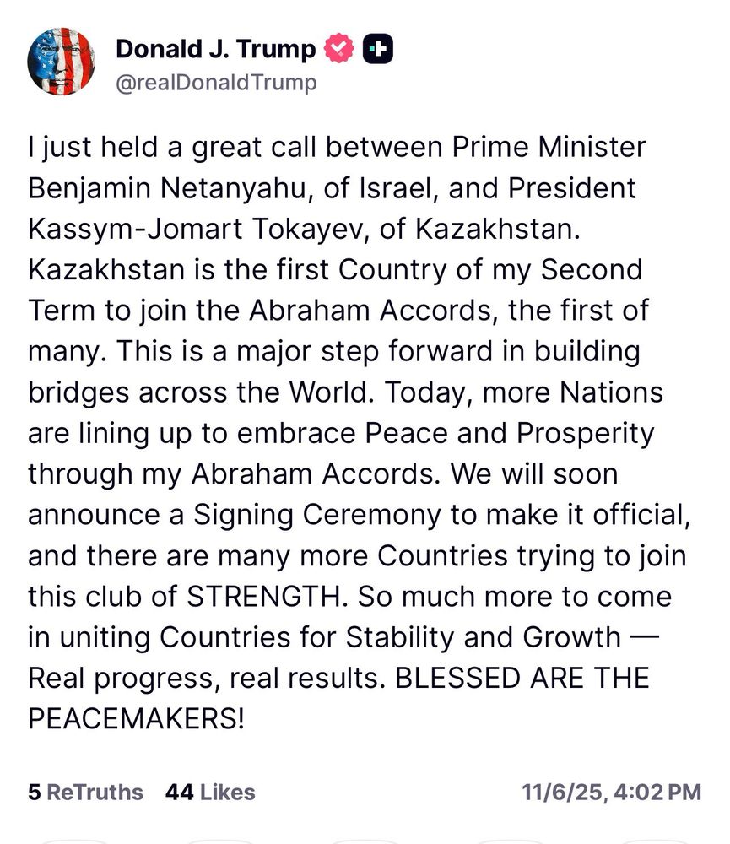View the 5 ReTruths list

(85, 793)
